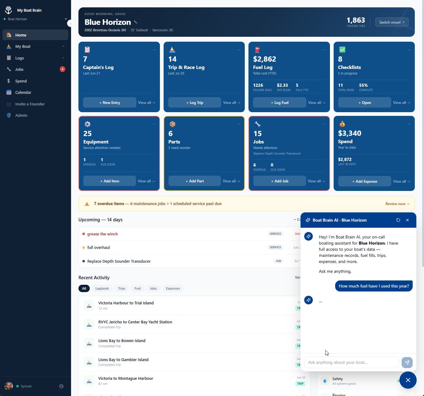Click the Jobs wrench icon on card
The image size is (424, 396).
pyautogui.click(x=257, y=124)
